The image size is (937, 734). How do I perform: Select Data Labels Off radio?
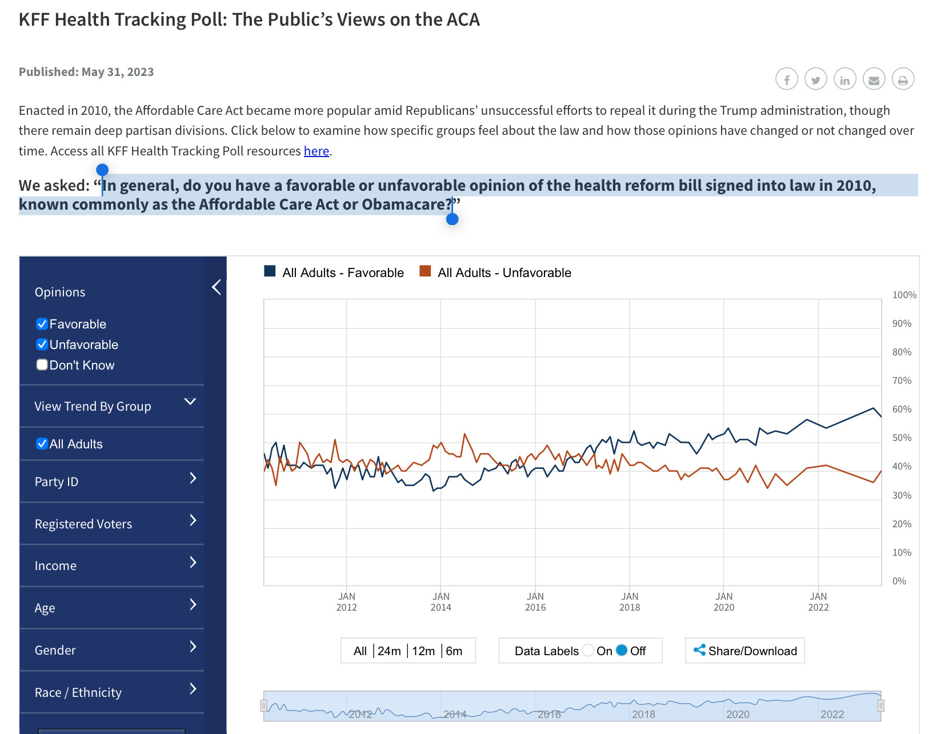(622, 651)
